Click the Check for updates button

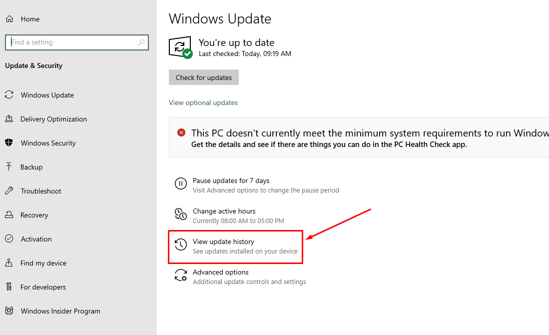[x=204, y=77]
